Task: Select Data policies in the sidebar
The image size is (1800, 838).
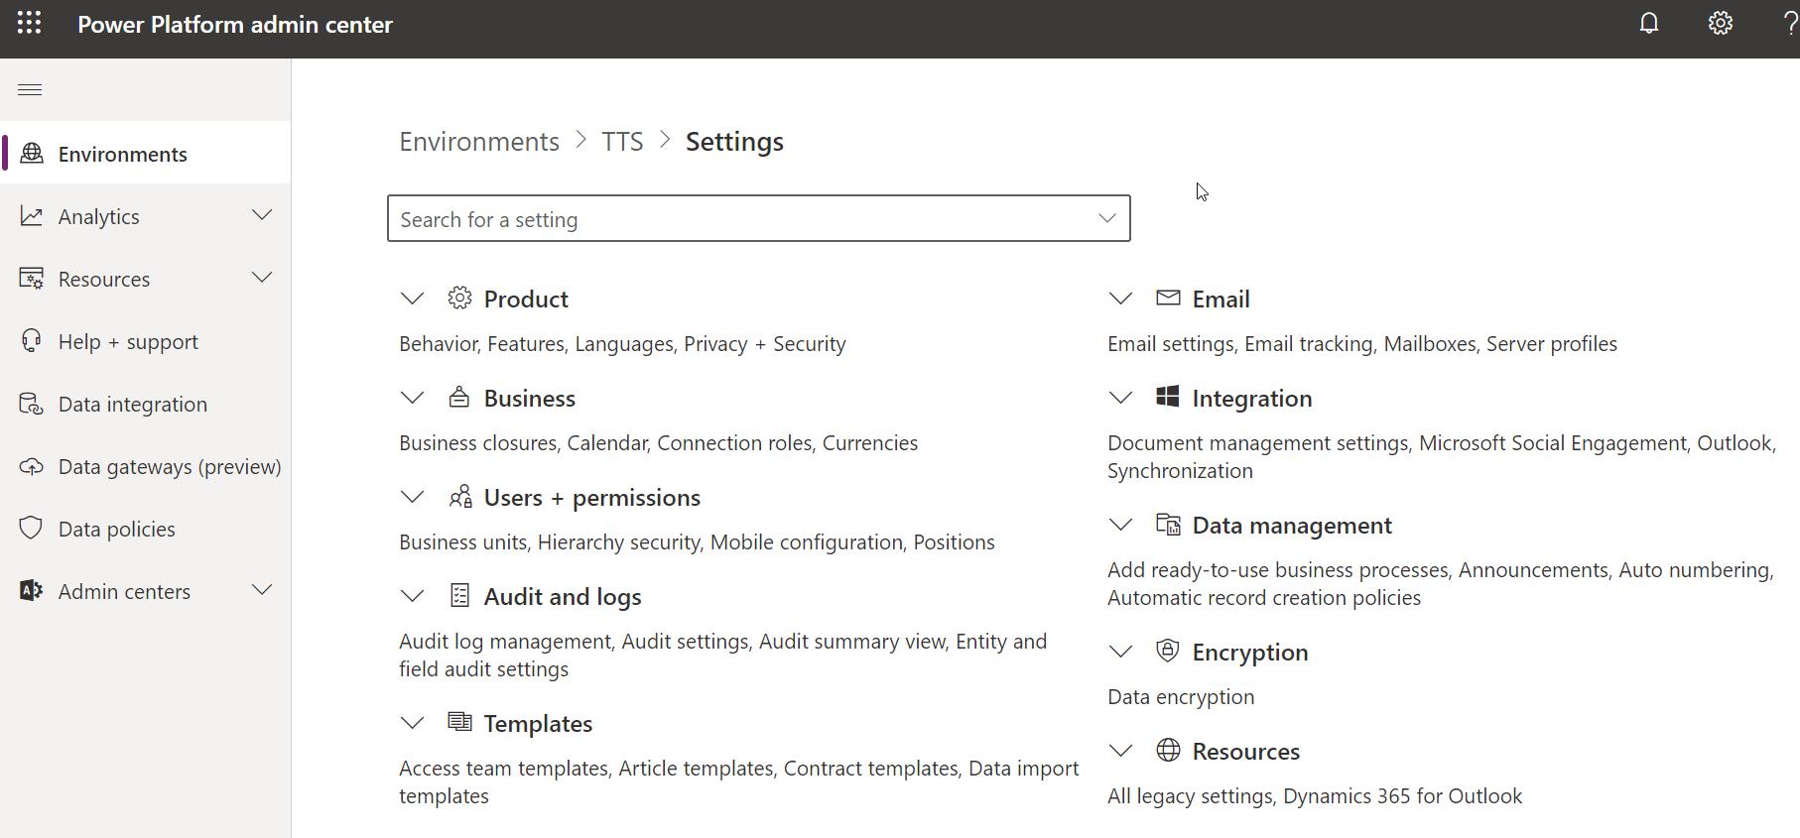Action: click(146, 529)
